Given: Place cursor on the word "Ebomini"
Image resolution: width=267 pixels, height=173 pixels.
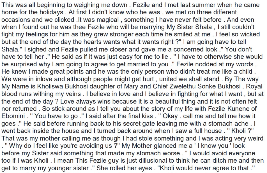Looking at the screenshot, I should (12, 116).
